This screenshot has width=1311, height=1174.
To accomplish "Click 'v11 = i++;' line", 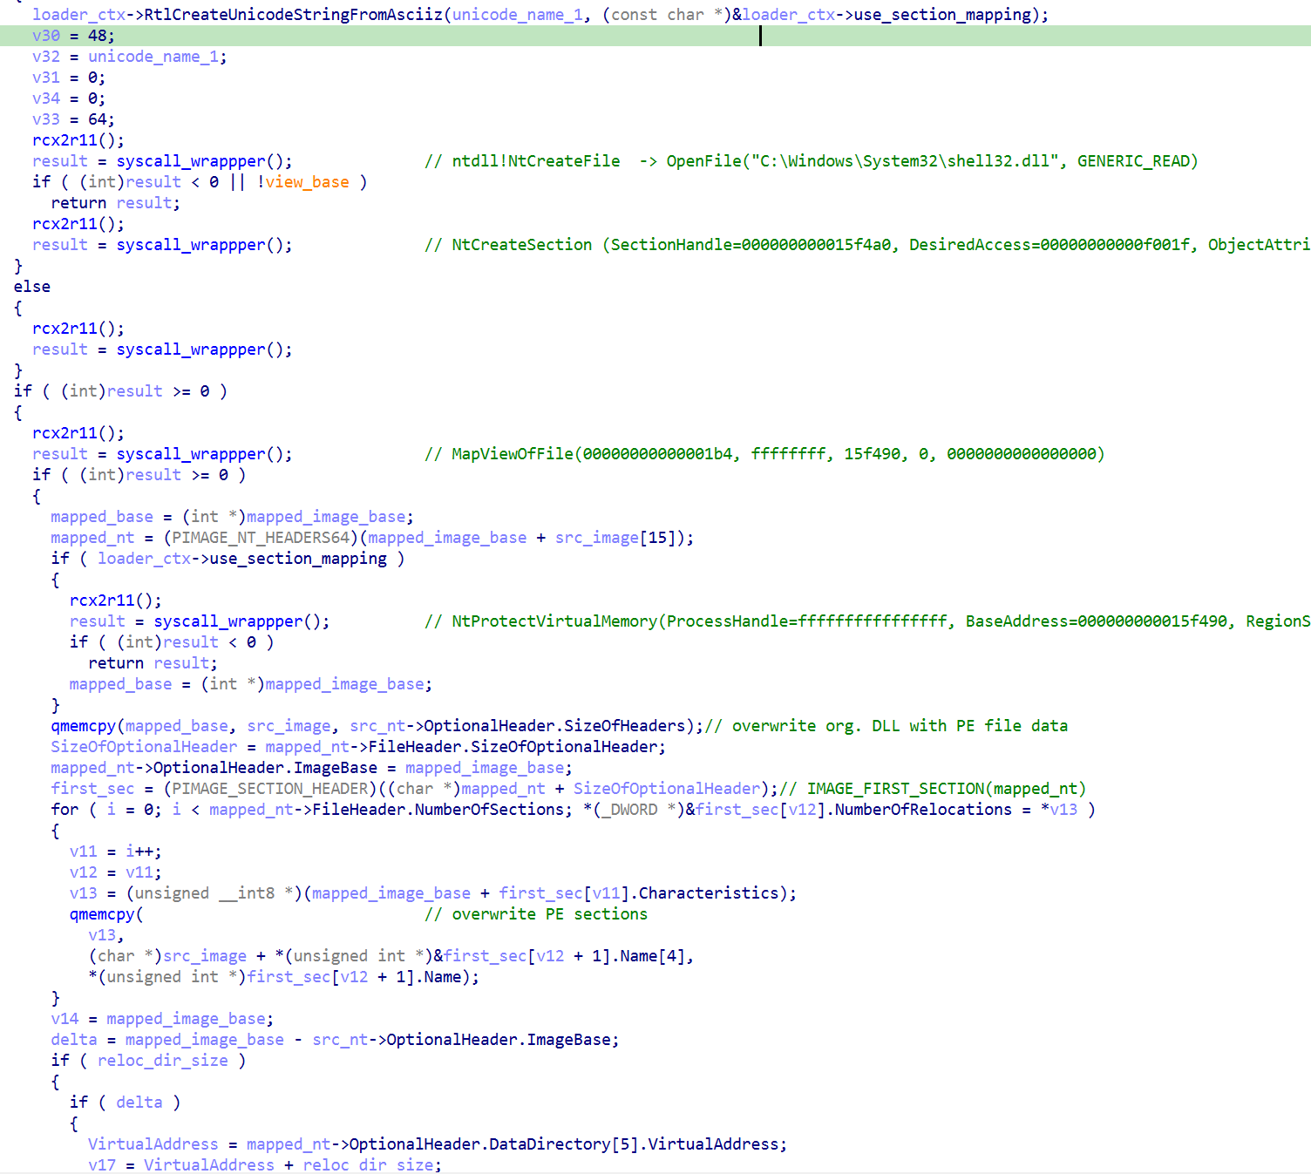I will pos(116,852).
